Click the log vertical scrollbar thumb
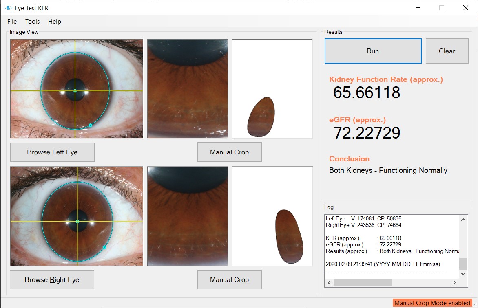 tap(463, 264)
